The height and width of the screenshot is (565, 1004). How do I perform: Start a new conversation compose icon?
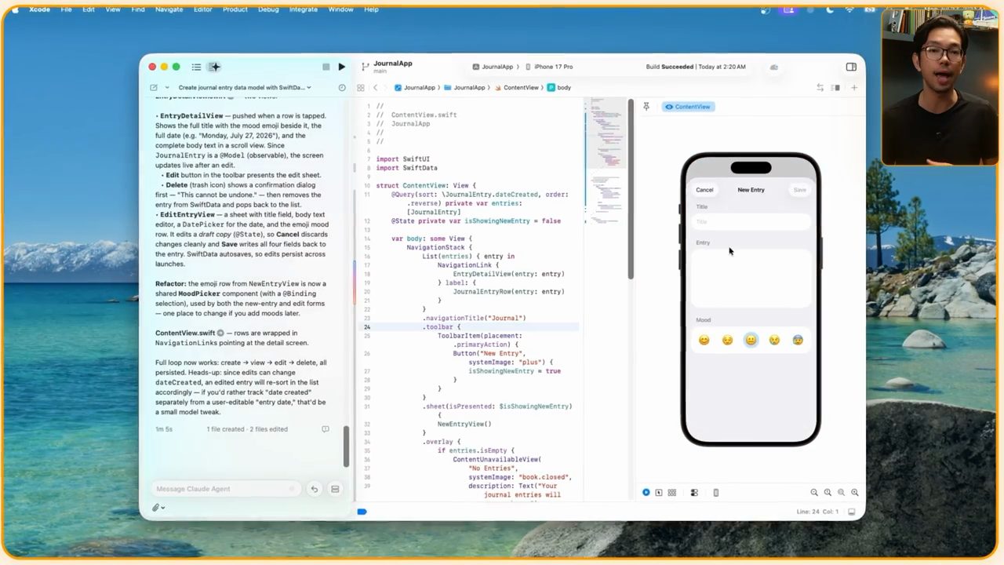click(x=154, y=88)
